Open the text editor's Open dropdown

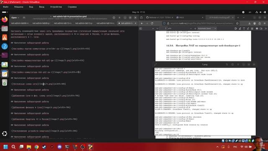point(15,18)
